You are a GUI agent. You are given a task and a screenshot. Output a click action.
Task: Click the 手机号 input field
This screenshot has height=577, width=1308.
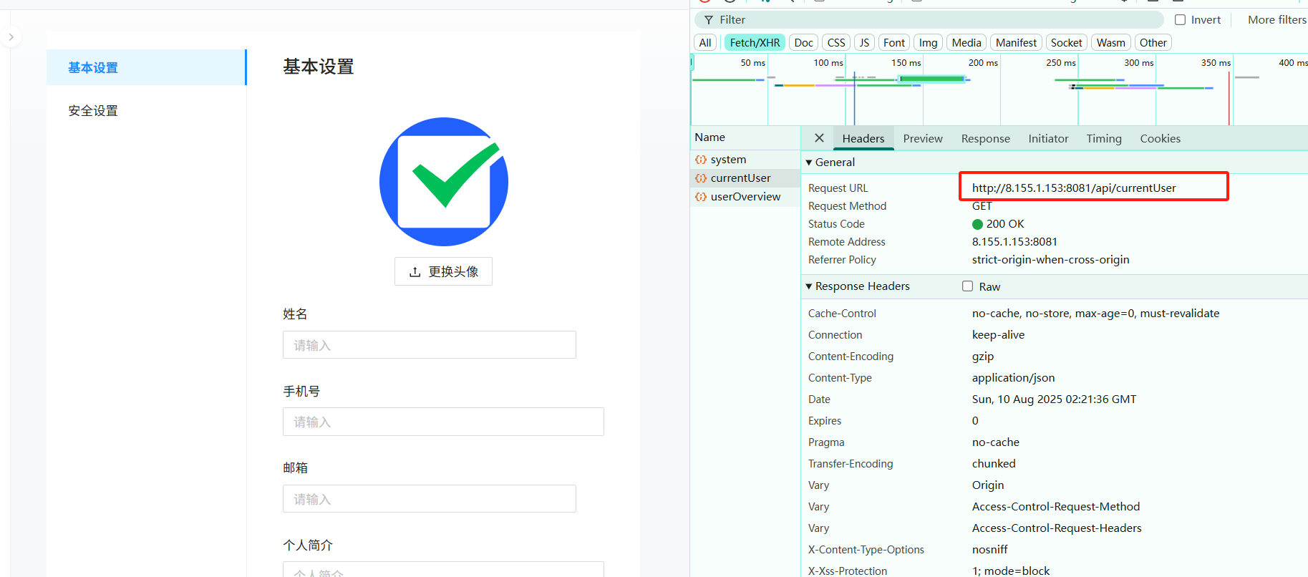[x=443, y=422]
